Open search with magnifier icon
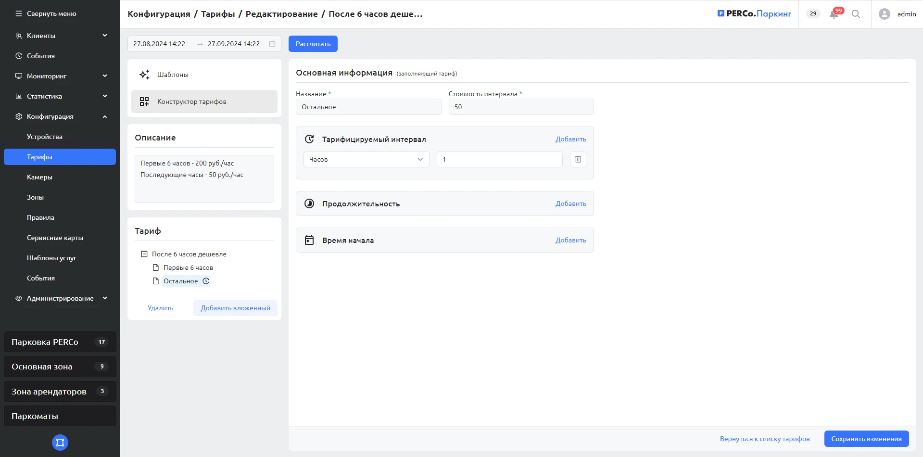 (x=856, y=14)
